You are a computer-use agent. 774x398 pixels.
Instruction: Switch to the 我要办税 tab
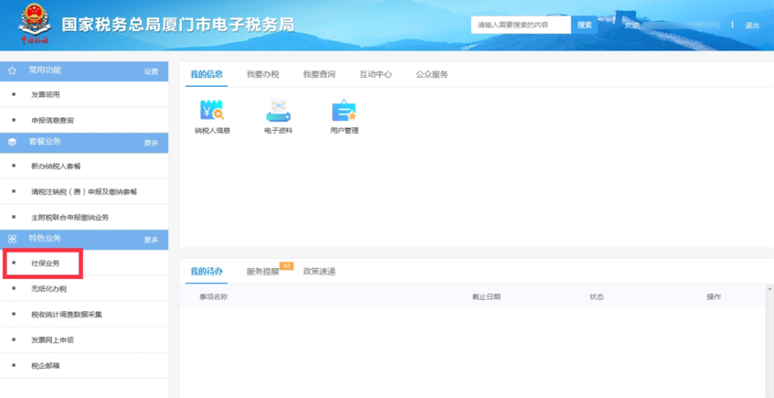(263, 74)
